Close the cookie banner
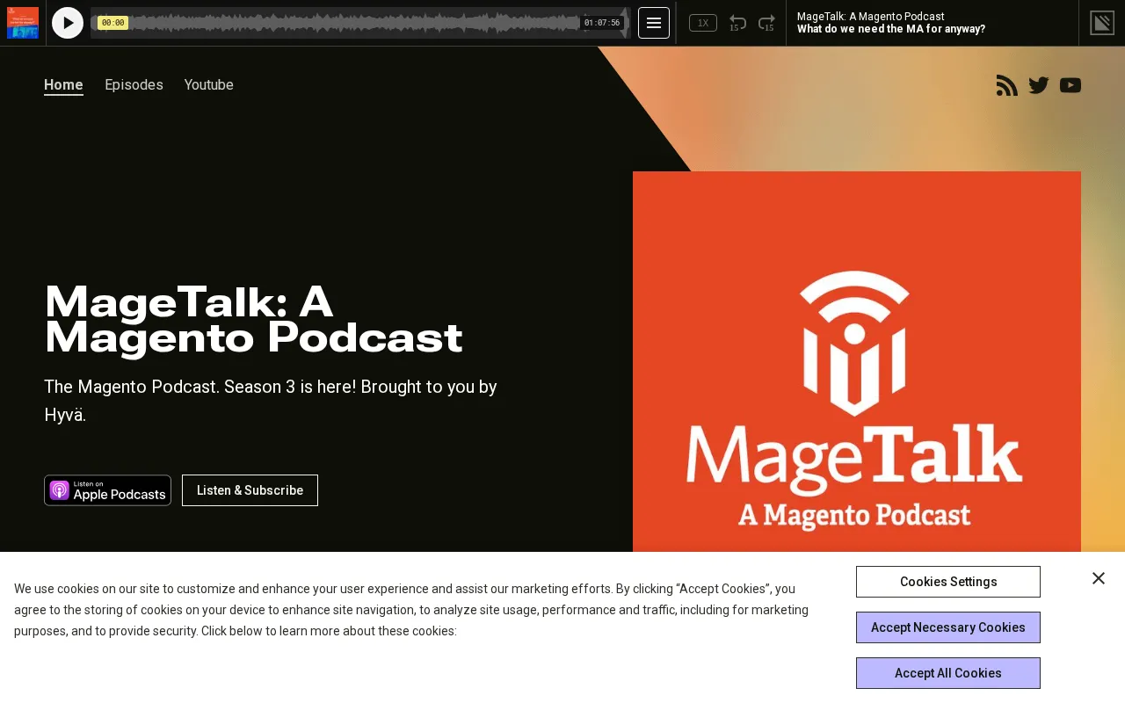The image size is (1125, 703). coord(1099,578)
